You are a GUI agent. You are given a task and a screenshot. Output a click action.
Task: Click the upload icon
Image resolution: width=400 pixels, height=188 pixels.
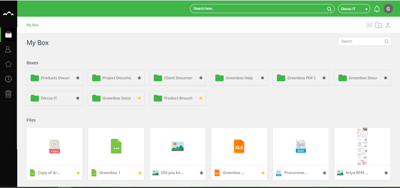pyautogui.click(x=388, y=25)
